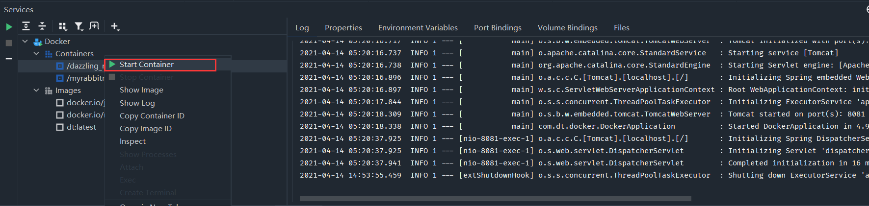Collapse the Containers tree node

point(36,54)
